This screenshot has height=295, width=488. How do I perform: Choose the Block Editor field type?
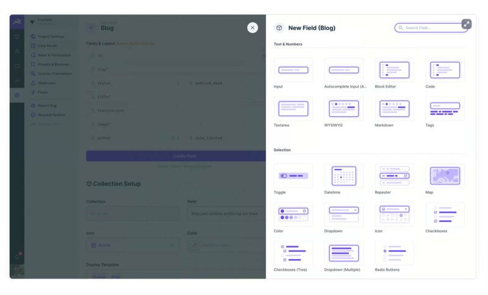[x=394, y=70]
